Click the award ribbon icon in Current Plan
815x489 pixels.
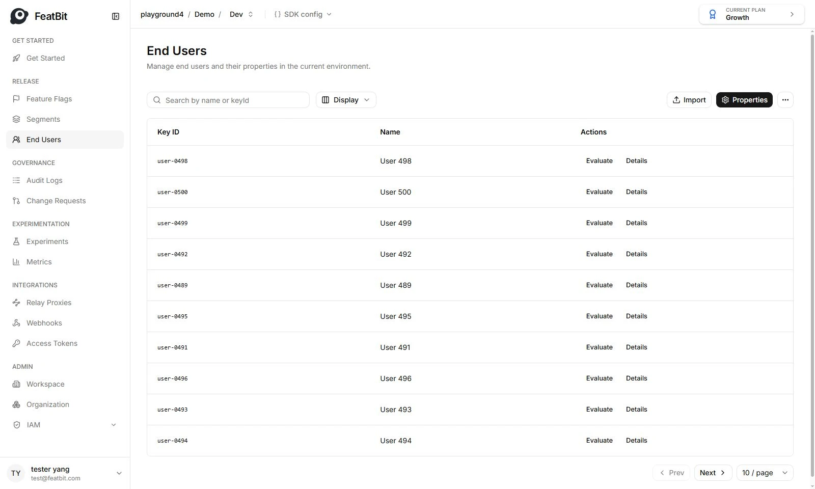tap(713, 14)
